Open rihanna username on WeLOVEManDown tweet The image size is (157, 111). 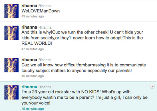(x=29, y=6)
